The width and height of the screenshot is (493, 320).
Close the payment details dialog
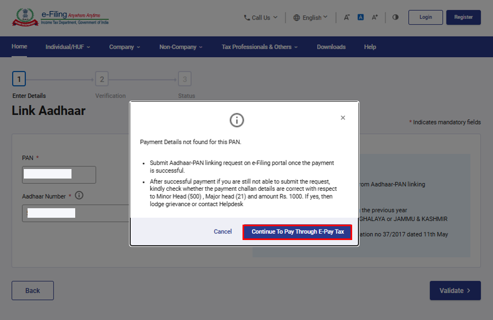tap(343, 118)
